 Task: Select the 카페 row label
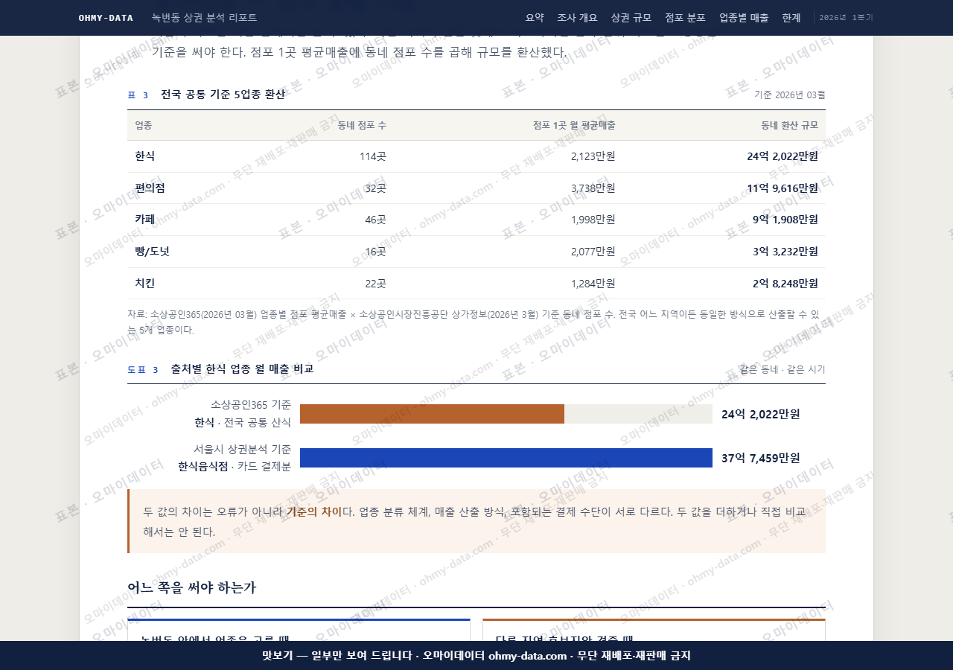pos(144,220)
